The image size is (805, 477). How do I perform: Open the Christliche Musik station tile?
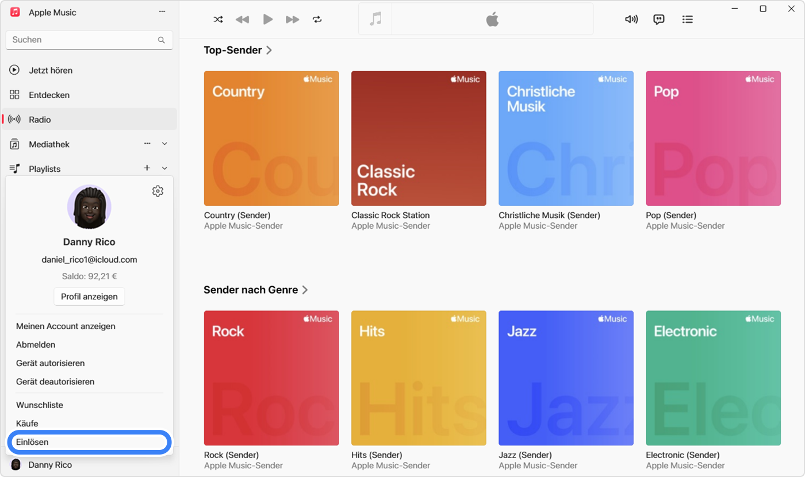[x=566, y=138]
